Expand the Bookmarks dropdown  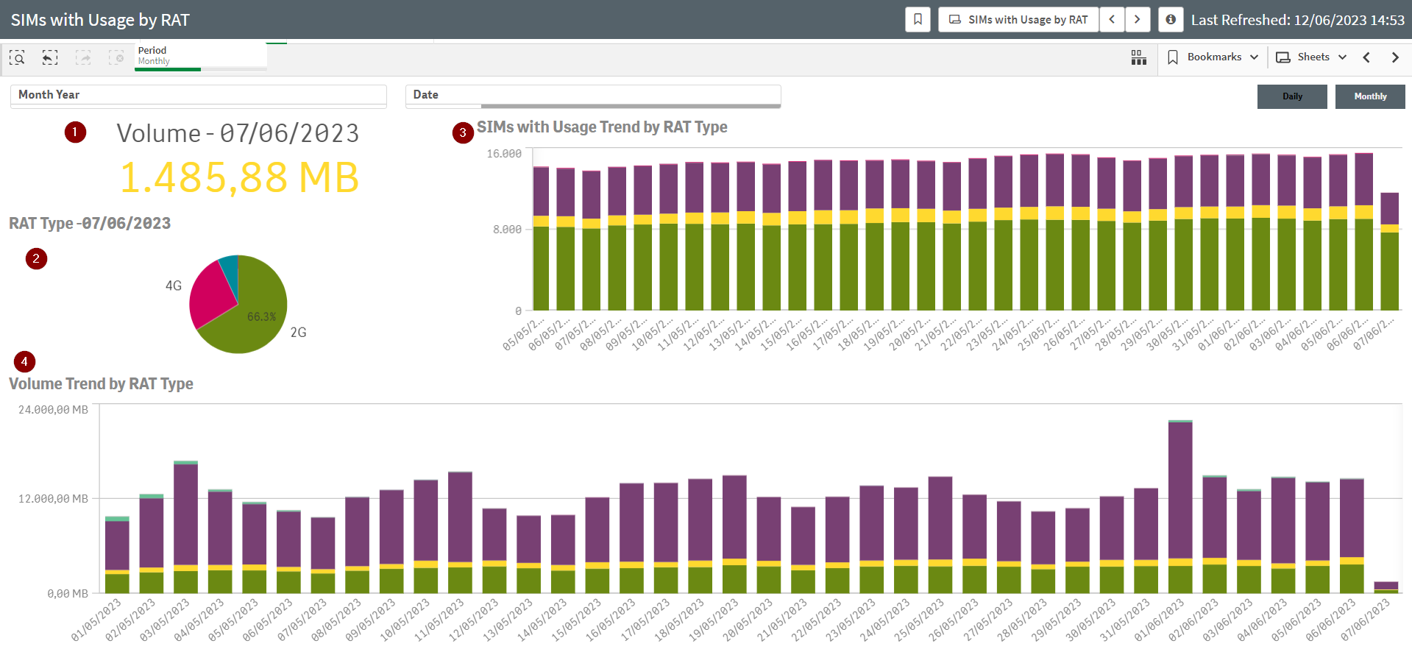(x=1213, y=57)
